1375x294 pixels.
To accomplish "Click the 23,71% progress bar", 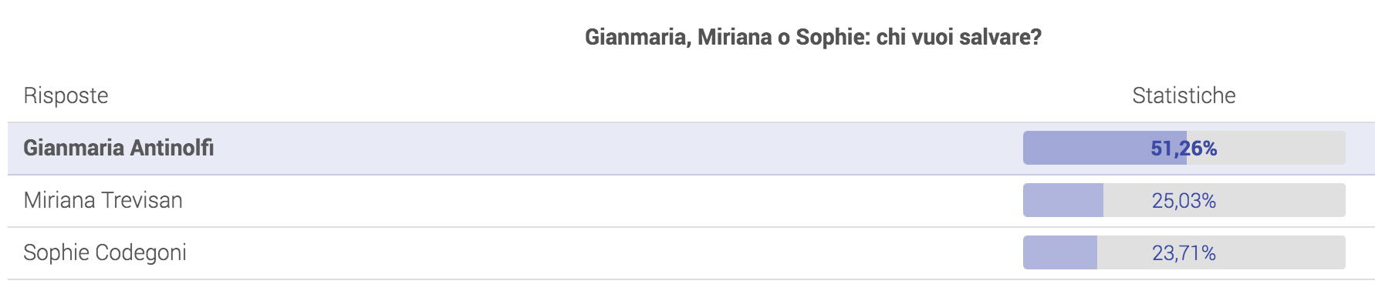I will coord(1184,252).
